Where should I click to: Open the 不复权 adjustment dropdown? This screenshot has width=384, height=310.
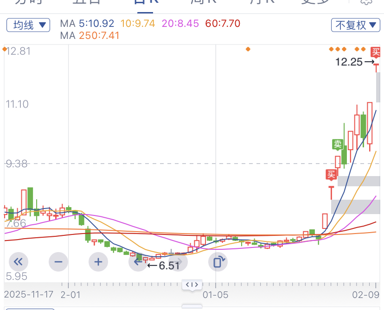click(x=356, y=25)
